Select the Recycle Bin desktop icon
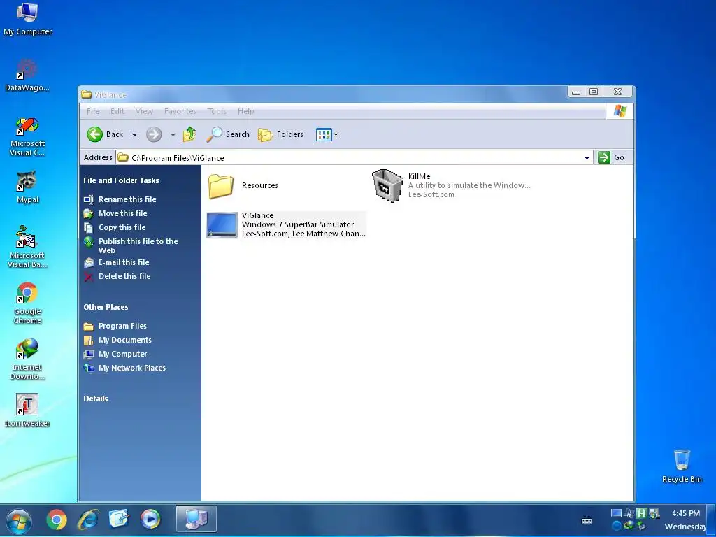The image size is (716, 537). tap(682, 466)
